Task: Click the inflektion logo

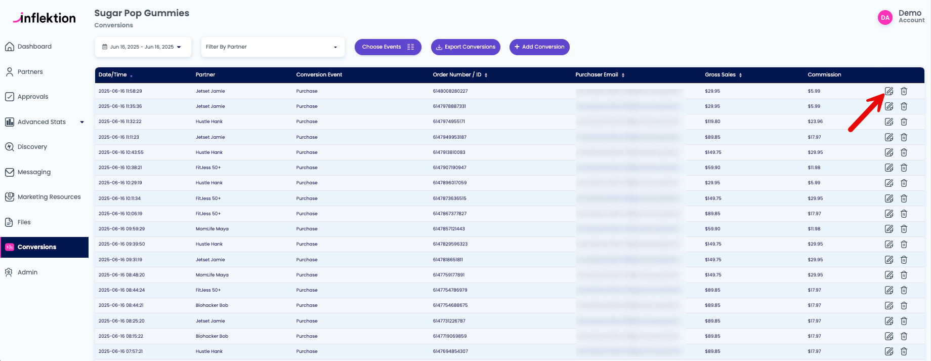Action: coord(45,18)
